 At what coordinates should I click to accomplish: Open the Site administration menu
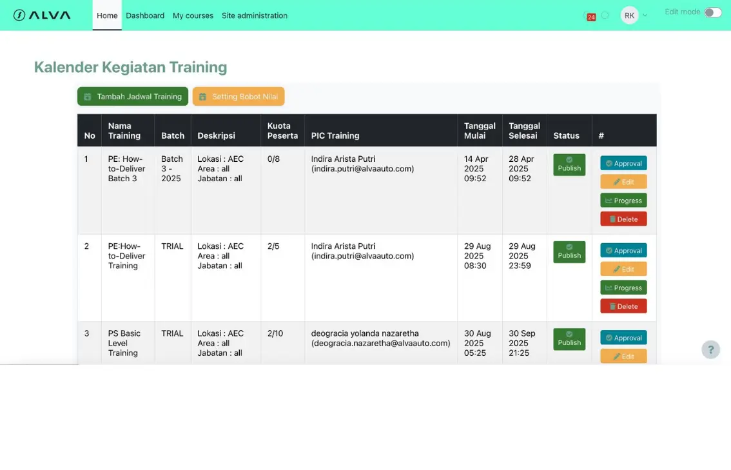(254, 15)
